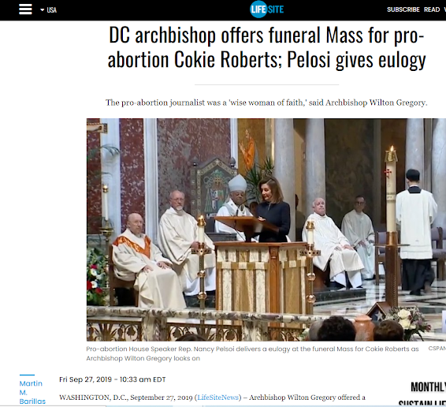Click the LifeSite logo
Screen dimensions: 446x407
click(x=266, y=9)
